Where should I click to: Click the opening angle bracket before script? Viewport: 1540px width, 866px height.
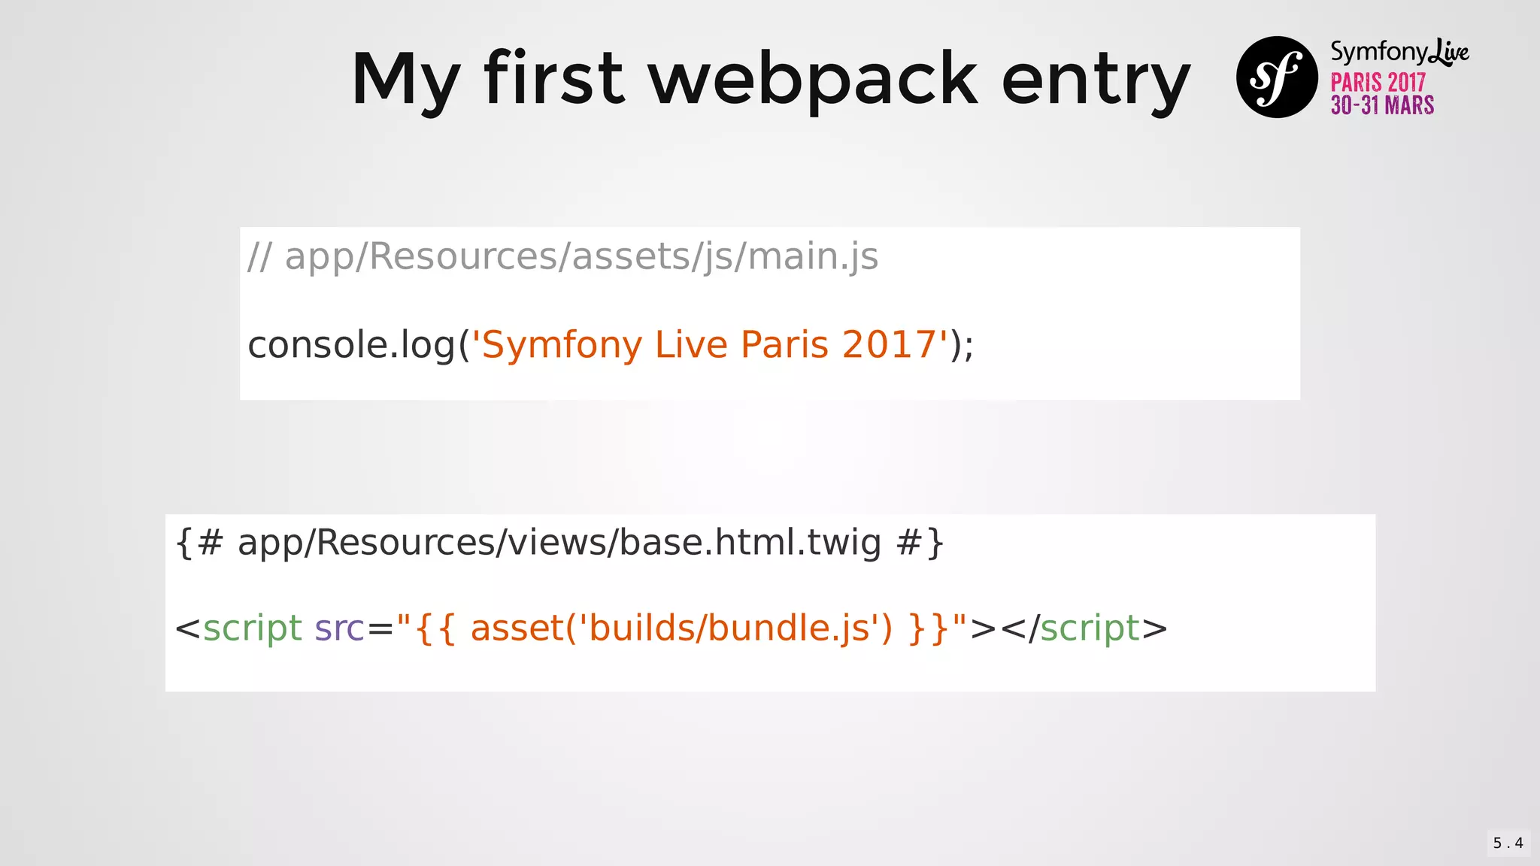pyautogui.click(x=187, y=628)
